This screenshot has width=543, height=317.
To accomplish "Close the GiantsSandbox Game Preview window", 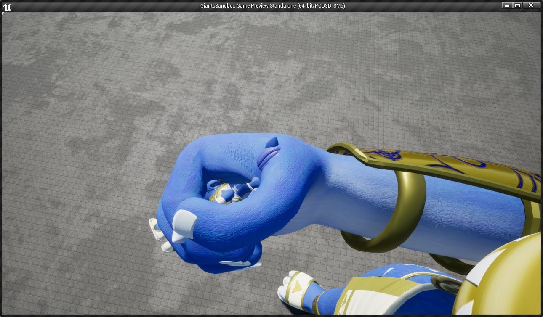I will pyautogui.click(x=531, y=5).
